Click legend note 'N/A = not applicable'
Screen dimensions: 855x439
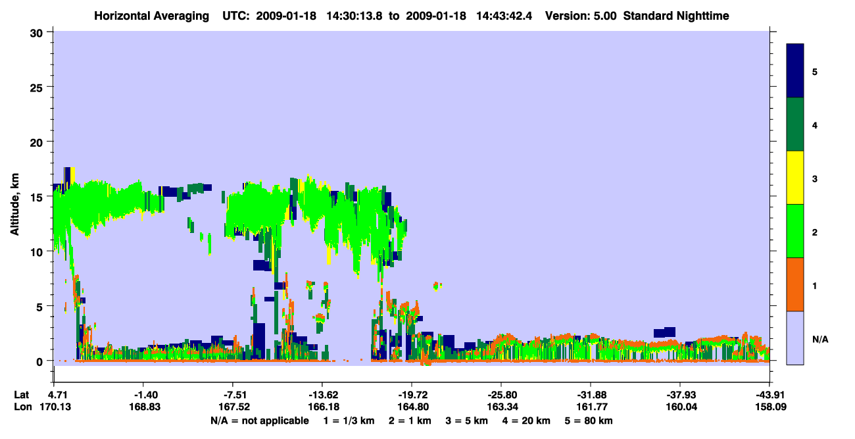point(260,420)
